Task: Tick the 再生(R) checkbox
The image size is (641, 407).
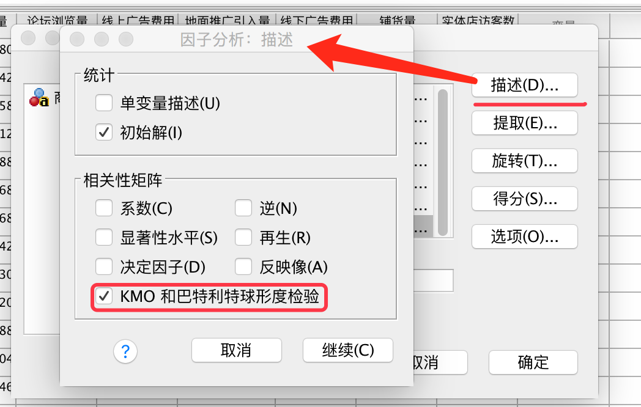Action: [x=243, y=237]
